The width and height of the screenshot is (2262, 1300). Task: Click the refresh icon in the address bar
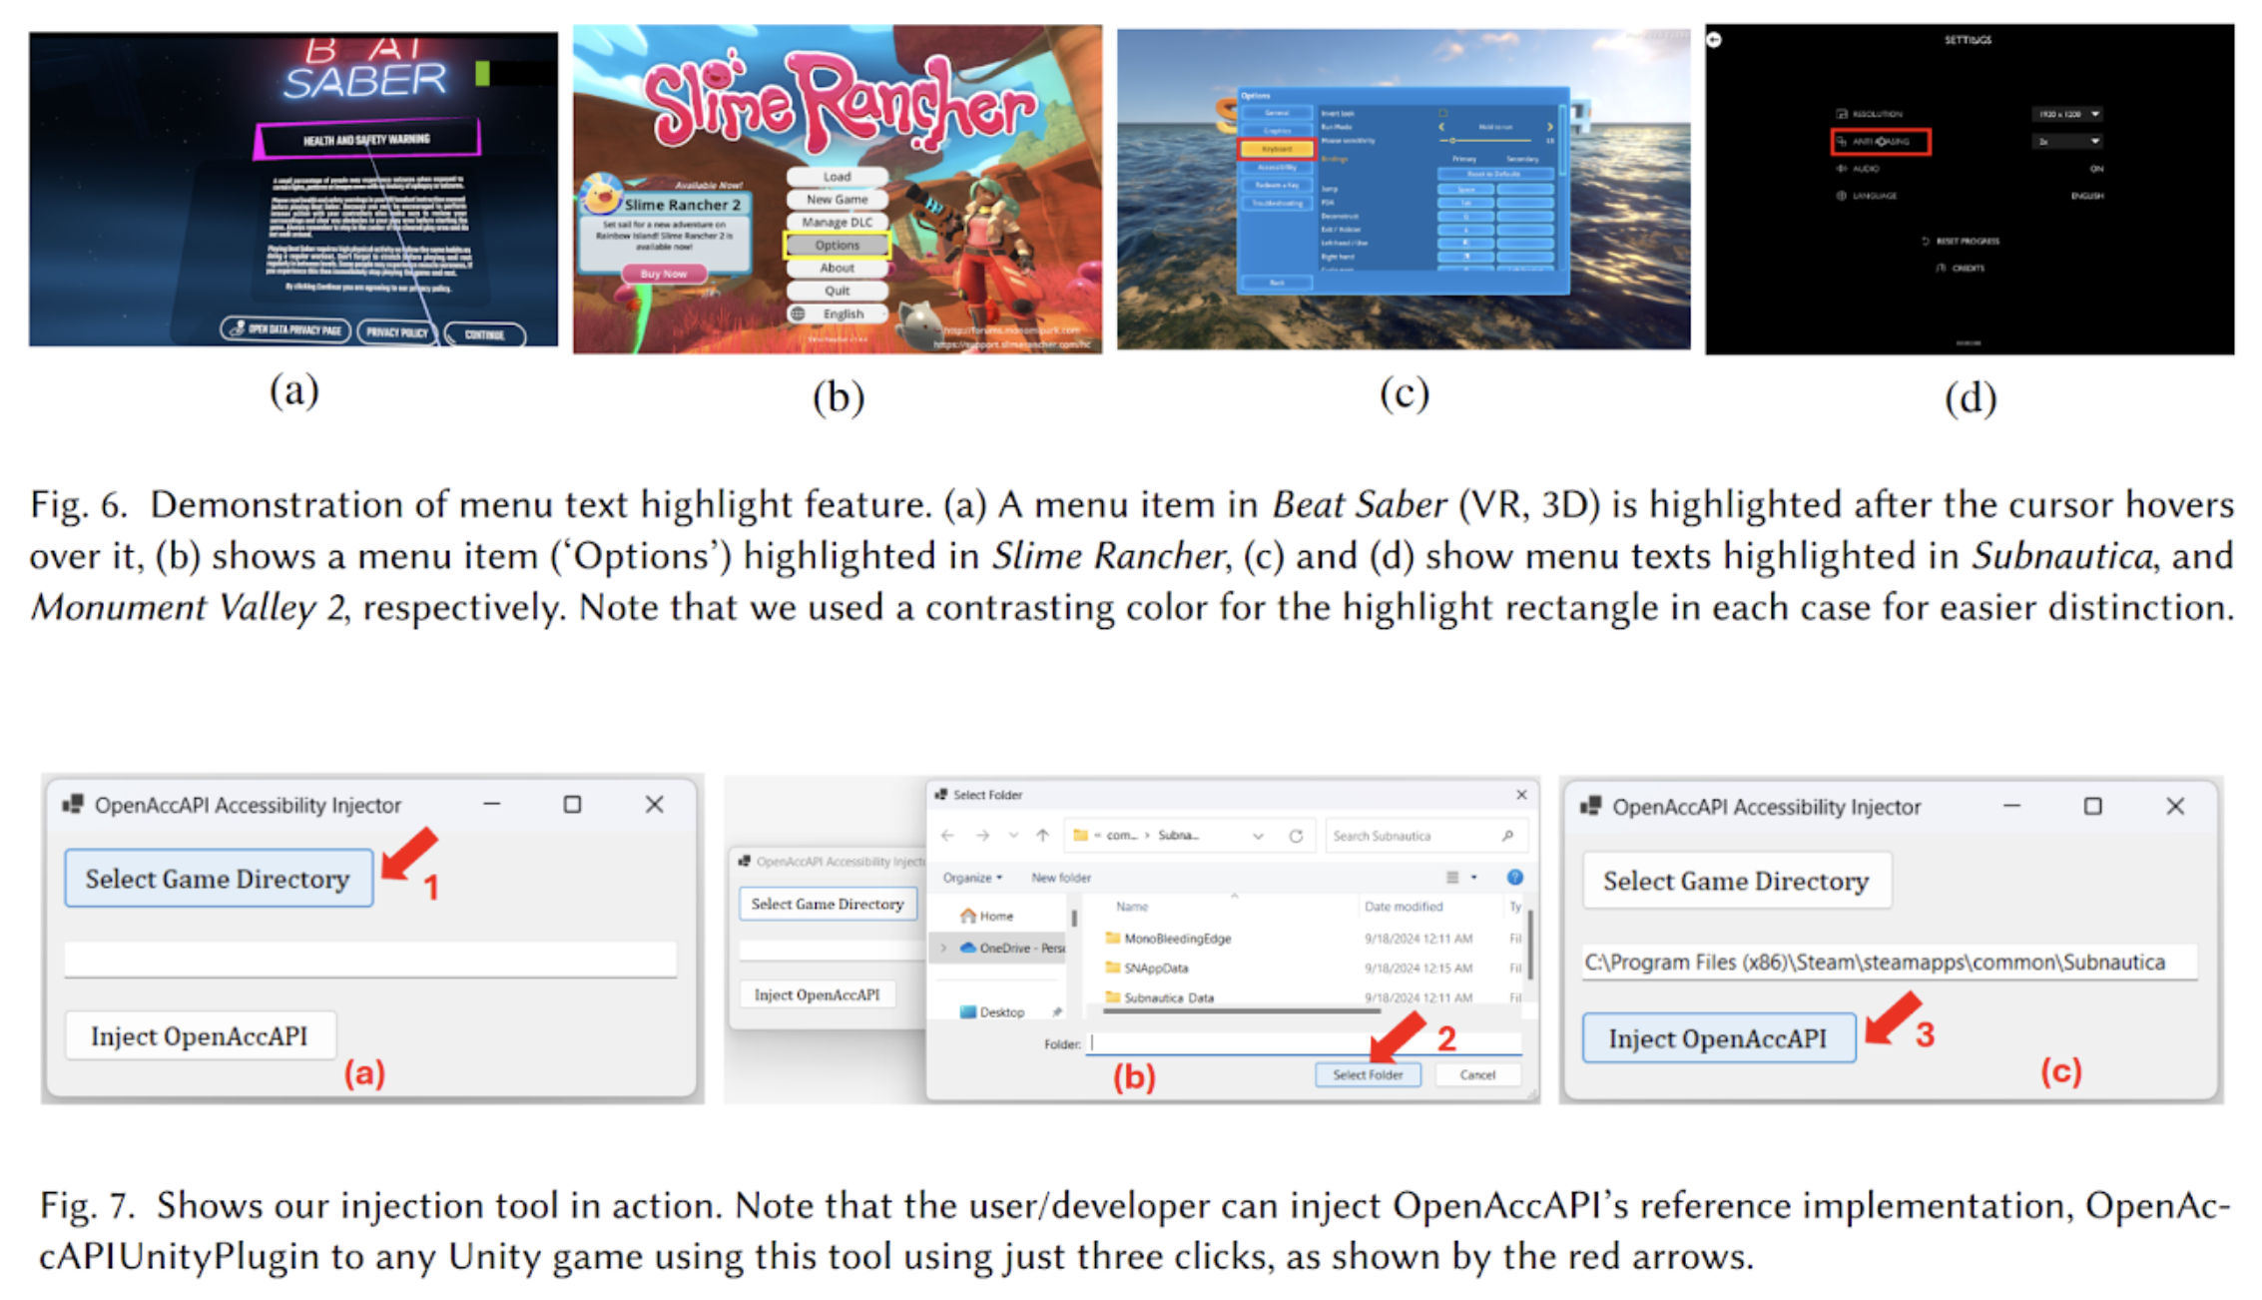click(1296, 836)
